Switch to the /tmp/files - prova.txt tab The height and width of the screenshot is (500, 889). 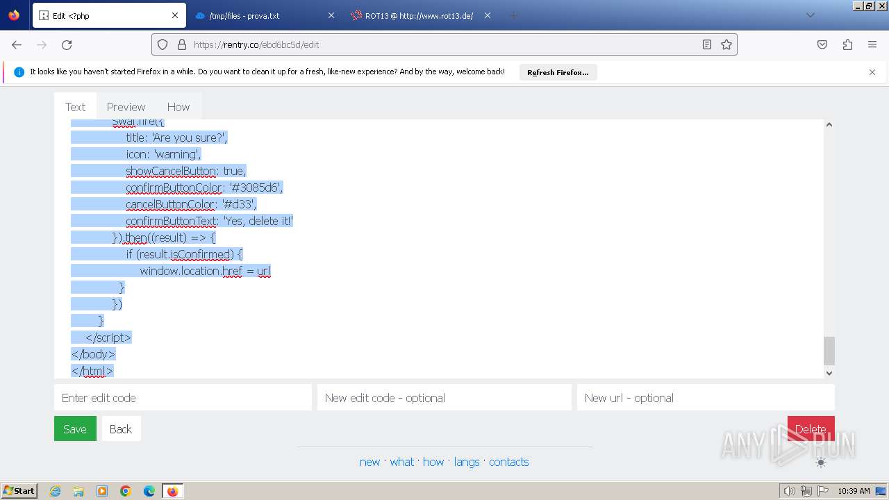(265, 15)
